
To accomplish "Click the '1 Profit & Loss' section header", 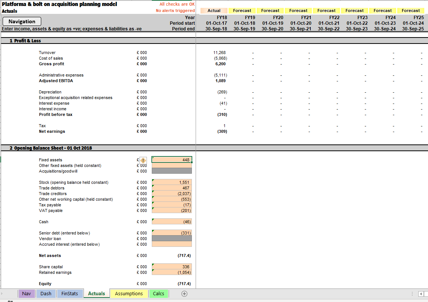I will click(x=25, y=41).
